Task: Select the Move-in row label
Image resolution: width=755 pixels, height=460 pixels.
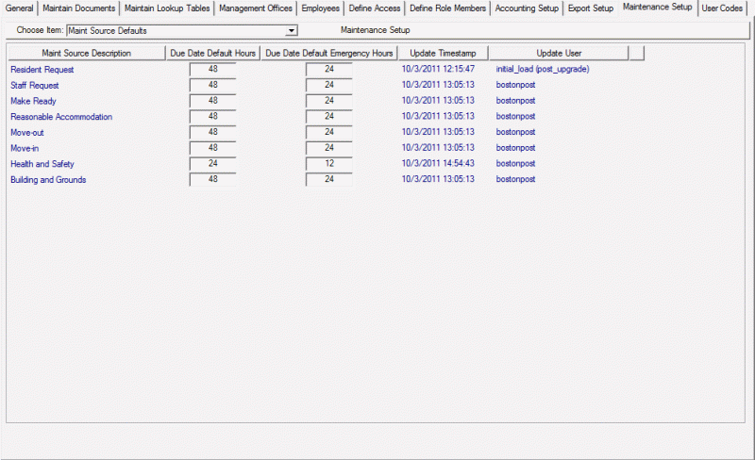Action: tap(25, 148)
